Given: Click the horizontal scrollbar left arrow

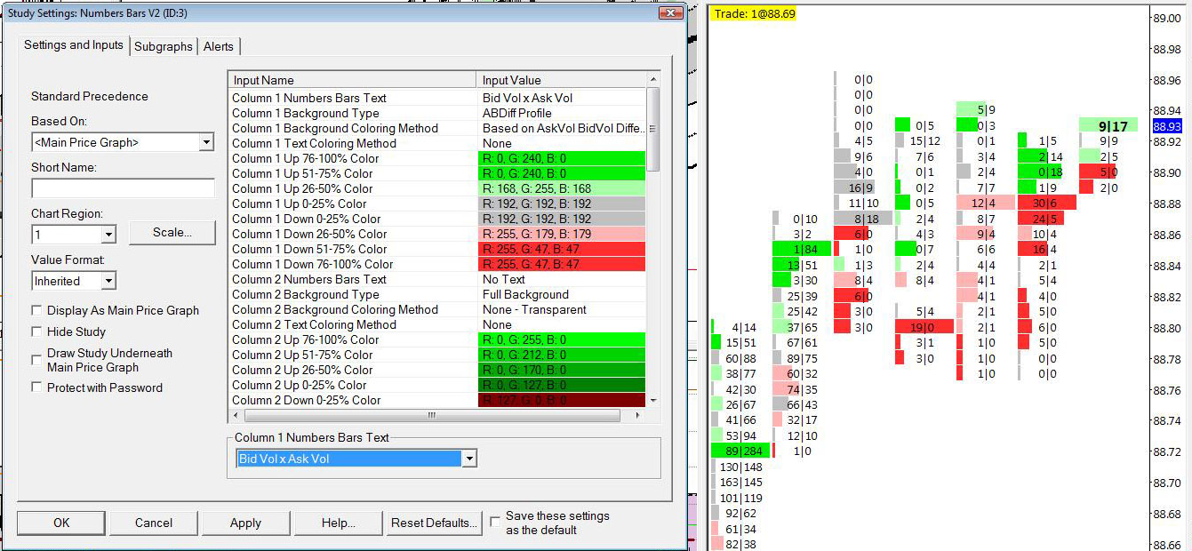Looking at the screenshot, I should (x=236, y=415).
